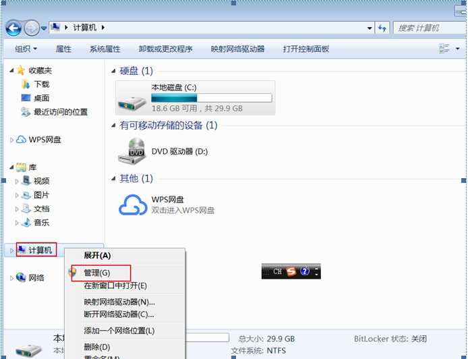Open 最近访问的位置 in favorites
Screen dimensions: 468x359
pyautogui.click(x=61, y=112)
